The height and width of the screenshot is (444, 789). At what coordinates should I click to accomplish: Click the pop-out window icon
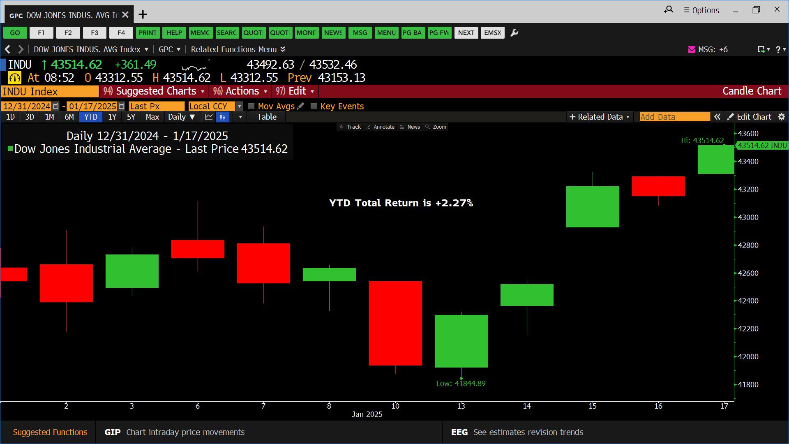click(761, 49)
